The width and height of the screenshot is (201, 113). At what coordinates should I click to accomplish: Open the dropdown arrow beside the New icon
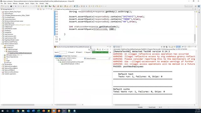[4, 6]
